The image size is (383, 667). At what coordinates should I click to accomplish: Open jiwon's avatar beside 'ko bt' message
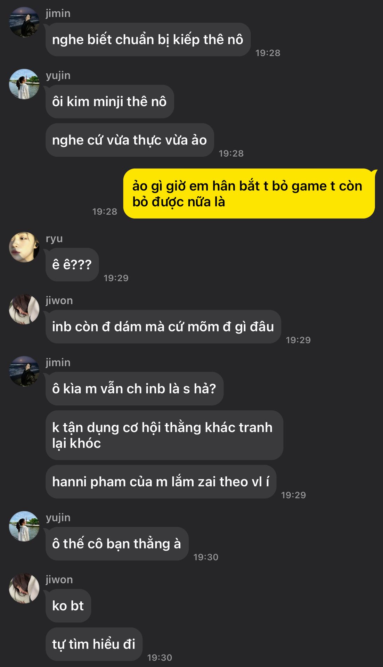tap(24, 588)
